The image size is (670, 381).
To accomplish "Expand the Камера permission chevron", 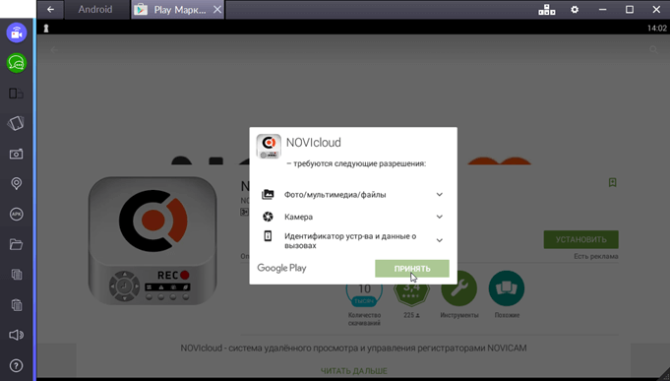I will (439, 217).
